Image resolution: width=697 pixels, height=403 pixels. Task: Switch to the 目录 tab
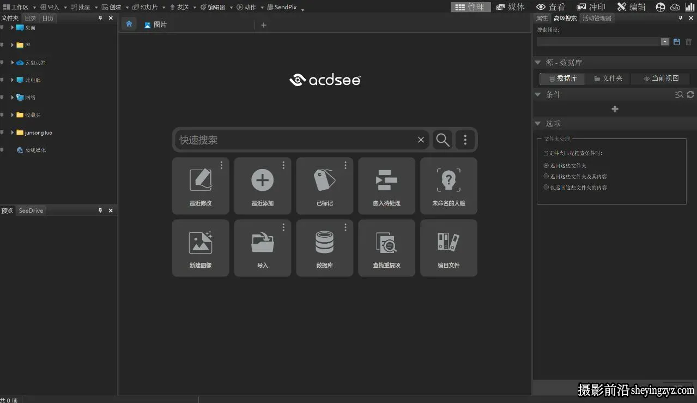30,18
